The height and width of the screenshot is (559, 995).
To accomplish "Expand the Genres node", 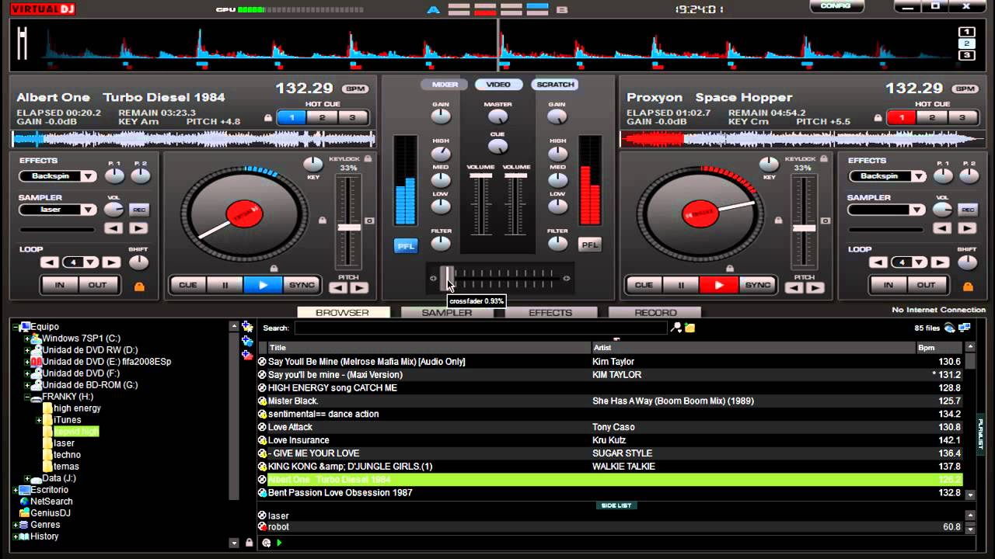I will 16,525.
